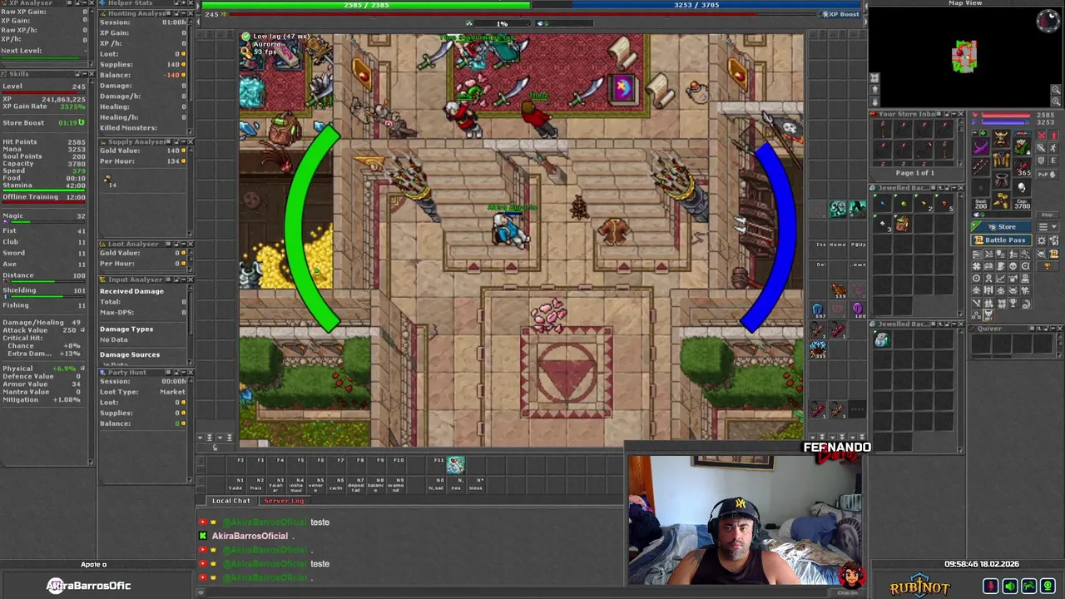Click the N8 balance hotkey slot

(x=375, y=485)
